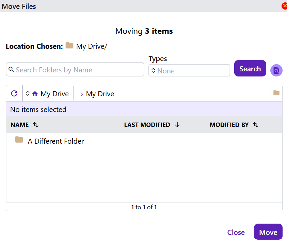Click the magnifier icon in the search field
The height and width of the screenshot is (240, 287).
click(x=11, y=70)
